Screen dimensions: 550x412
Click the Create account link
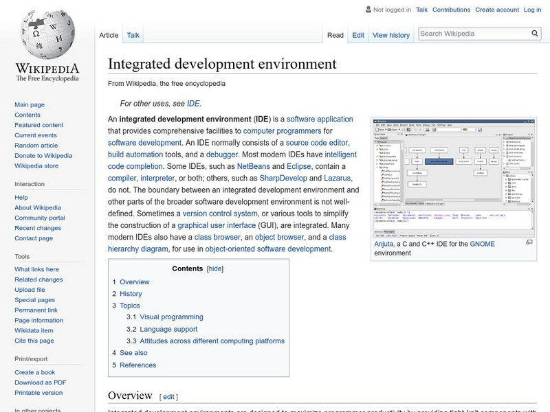pos(496,10)
